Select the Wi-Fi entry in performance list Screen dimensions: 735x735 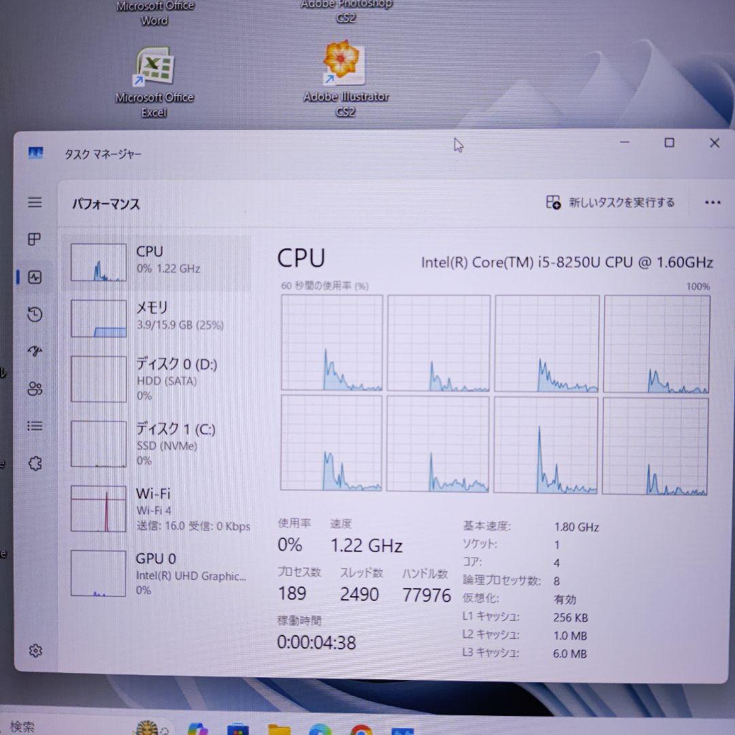[156, 508]
